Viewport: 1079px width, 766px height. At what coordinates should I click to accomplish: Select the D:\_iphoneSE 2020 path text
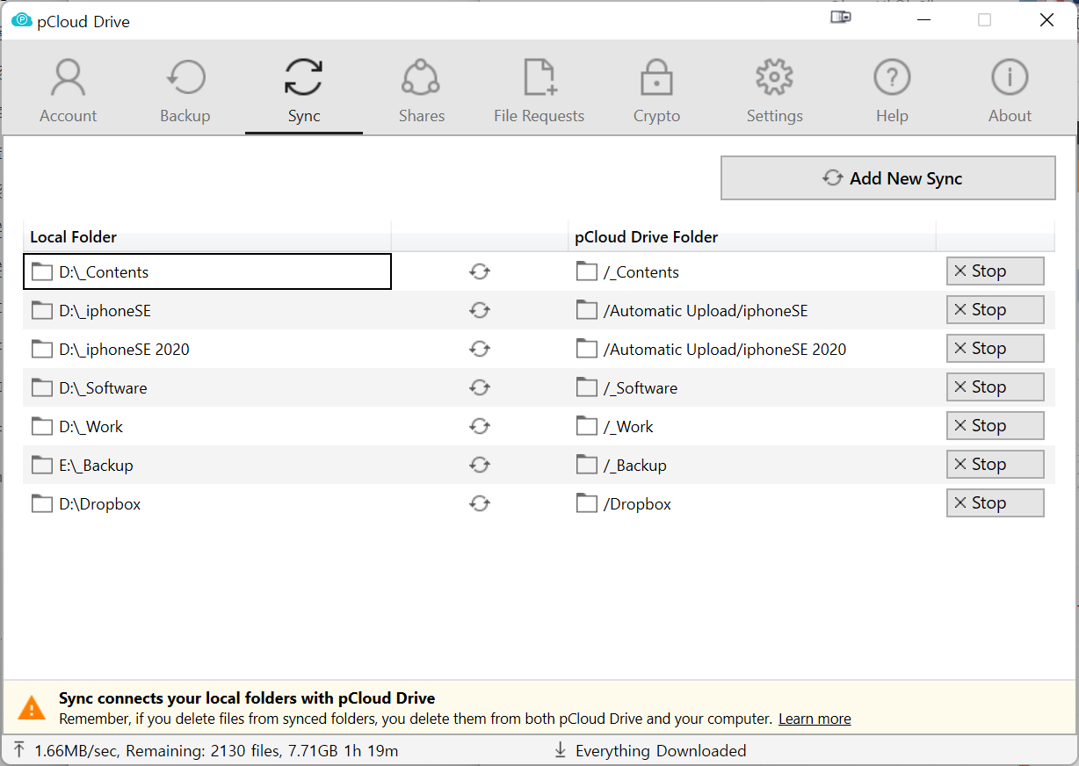click(124, 350)
